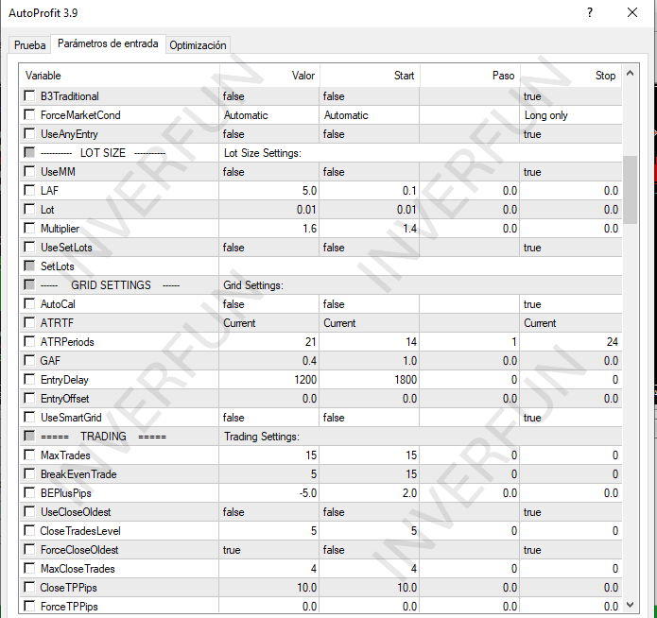Select the EntryDelay Valor cell 1200
The height and width of the screenshot is (618, 657).
click(x=269, y=380)
